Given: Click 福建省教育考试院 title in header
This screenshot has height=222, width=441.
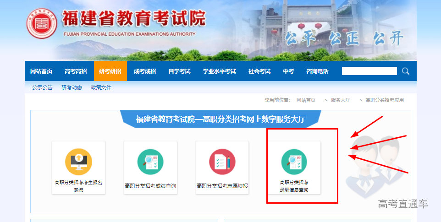Looking at the screenshot, I should pos(134,19).
